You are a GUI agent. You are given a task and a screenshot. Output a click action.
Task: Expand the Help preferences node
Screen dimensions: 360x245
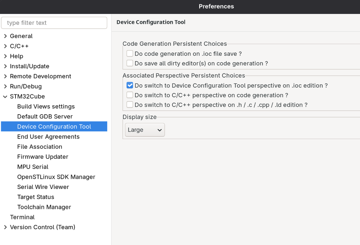point(5,56)
